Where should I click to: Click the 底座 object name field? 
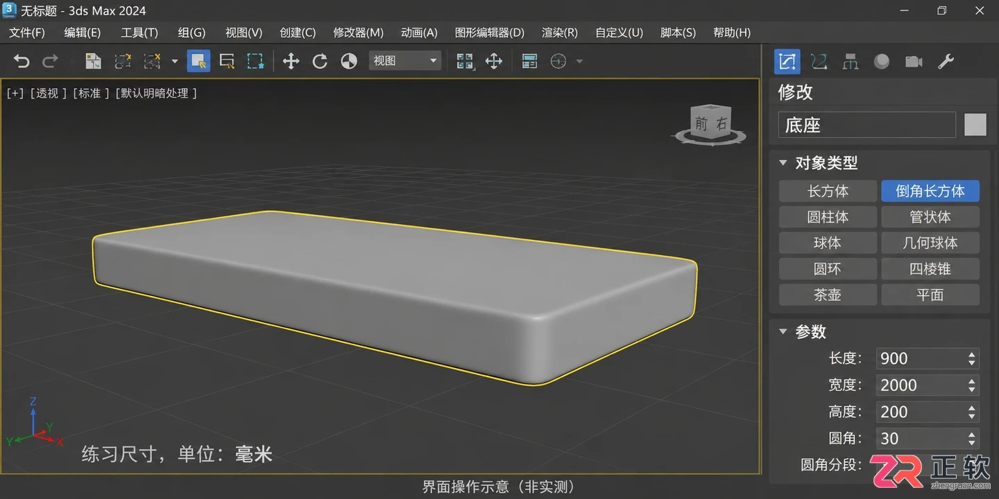point(866,125)
